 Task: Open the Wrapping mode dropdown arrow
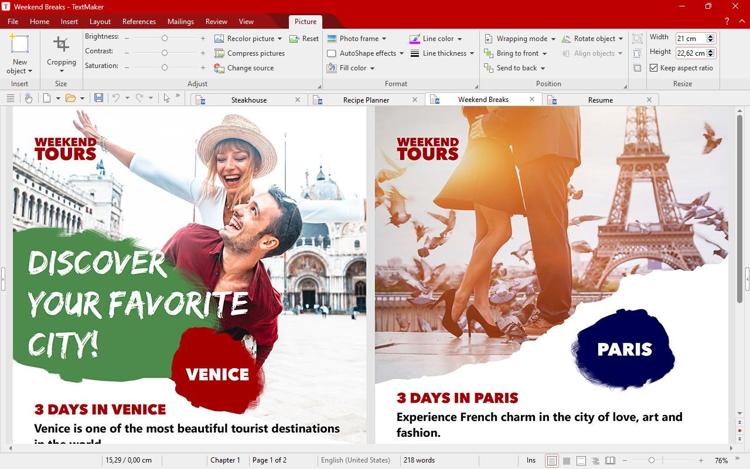[x=553, y=39]
